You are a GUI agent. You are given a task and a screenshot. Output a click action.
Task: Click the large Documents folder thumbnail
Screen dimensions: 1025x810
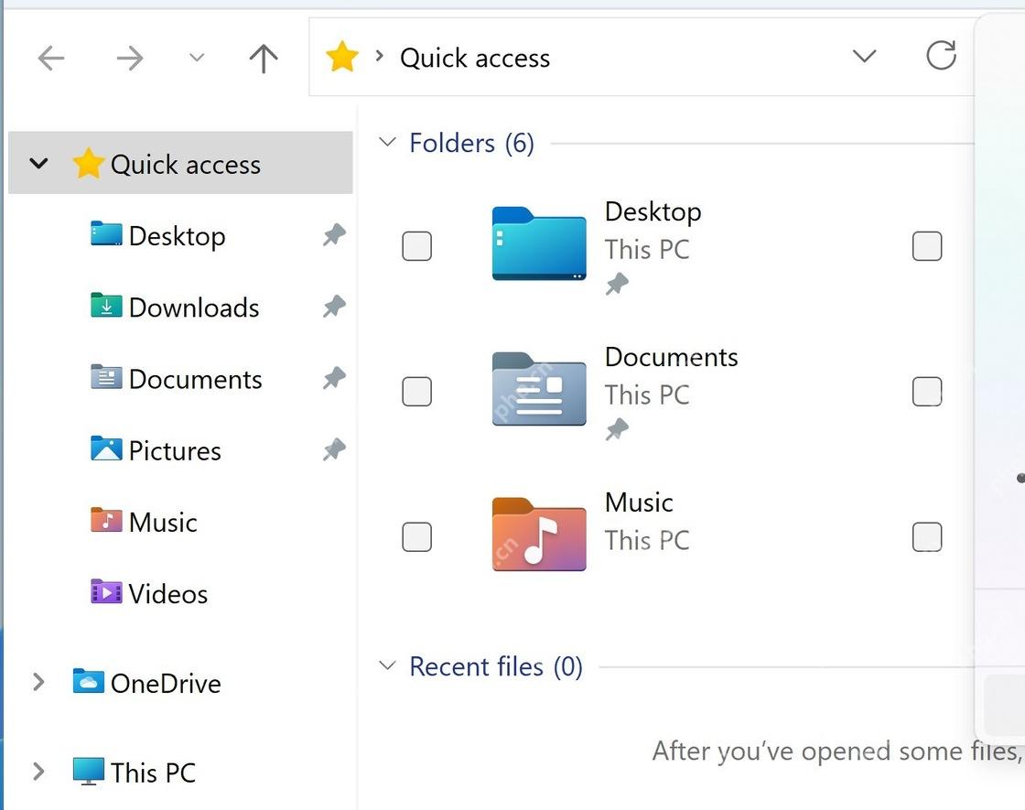point(539,388)
